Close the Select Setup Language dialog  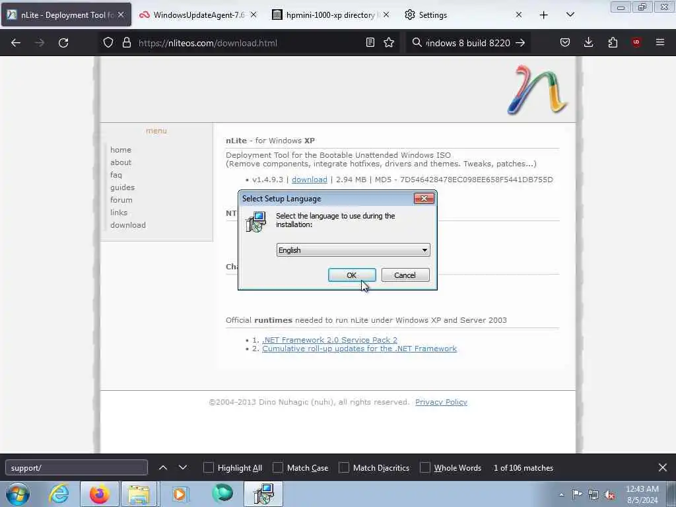point(424,198)
